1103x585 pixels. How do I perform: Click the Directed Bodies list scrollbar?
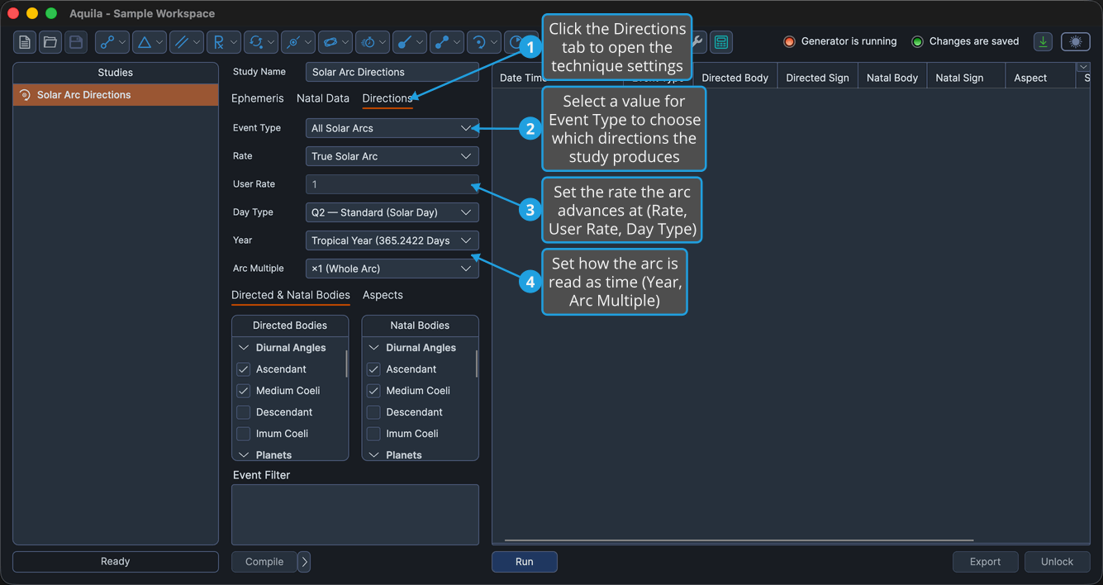pos(345,363)
